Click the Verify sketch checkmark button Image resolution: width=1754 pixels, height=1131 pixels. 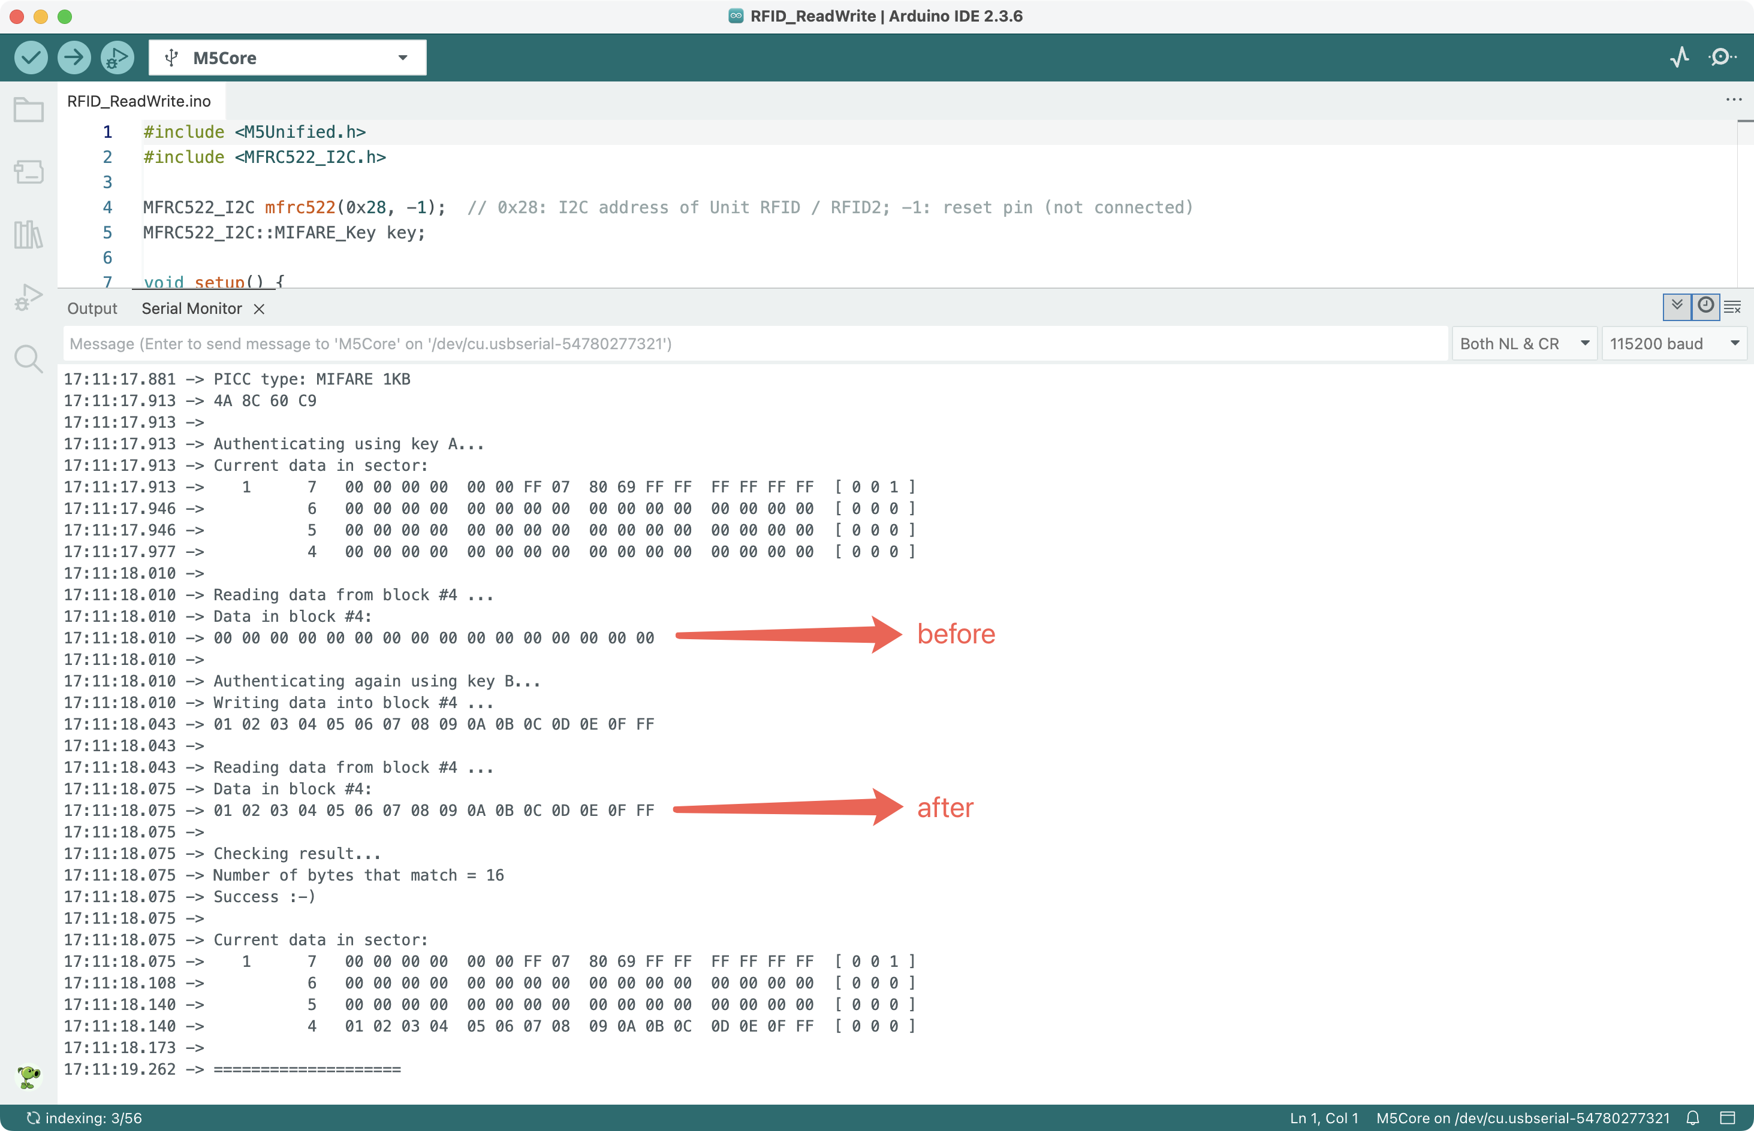tap(31, 58)
